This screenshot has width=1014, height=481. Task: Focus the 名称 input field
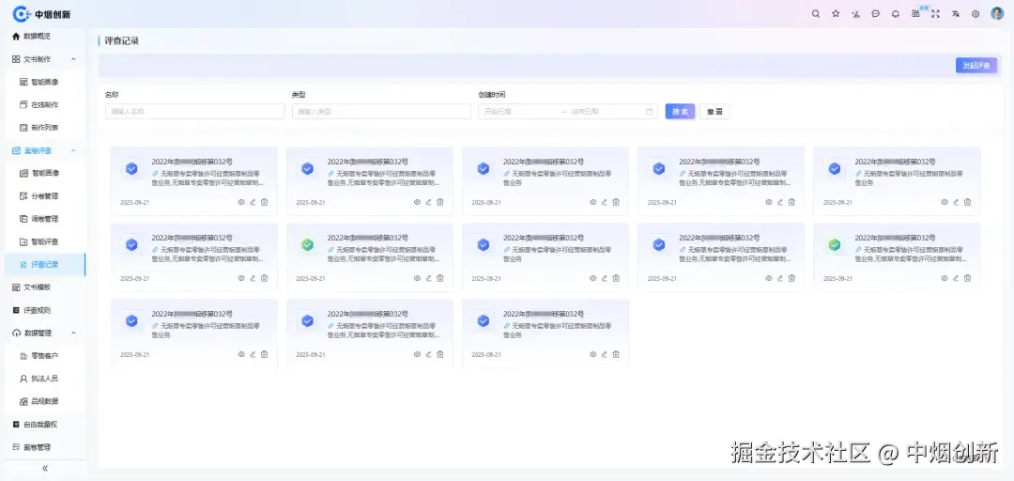[x=194, y=112]
